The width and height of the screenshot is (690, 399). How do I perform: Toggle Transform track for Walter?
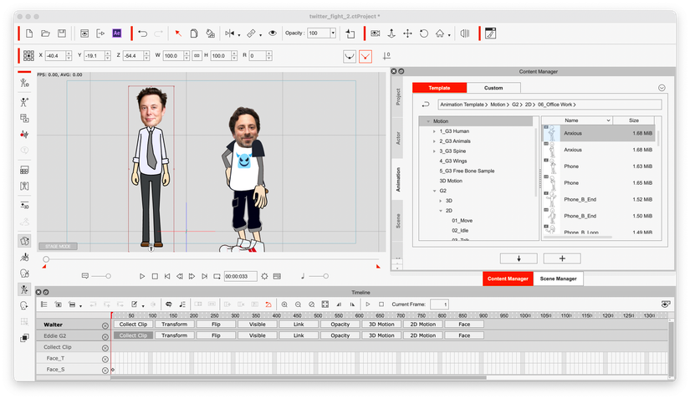pyautogui.click(x=174, y=325)
